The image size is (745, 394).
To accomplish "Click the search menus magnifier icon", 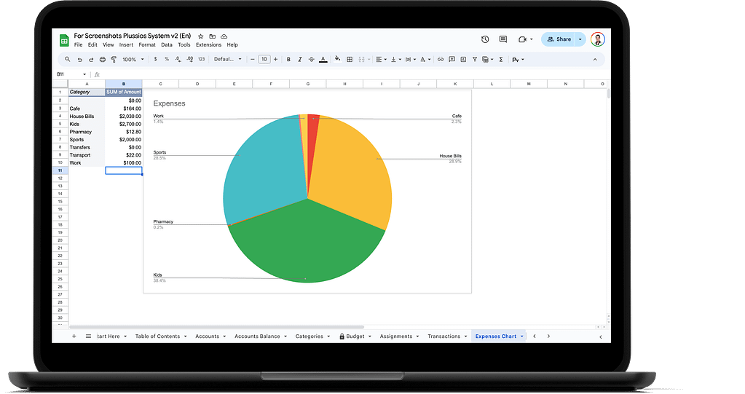I will coord(68,60).
